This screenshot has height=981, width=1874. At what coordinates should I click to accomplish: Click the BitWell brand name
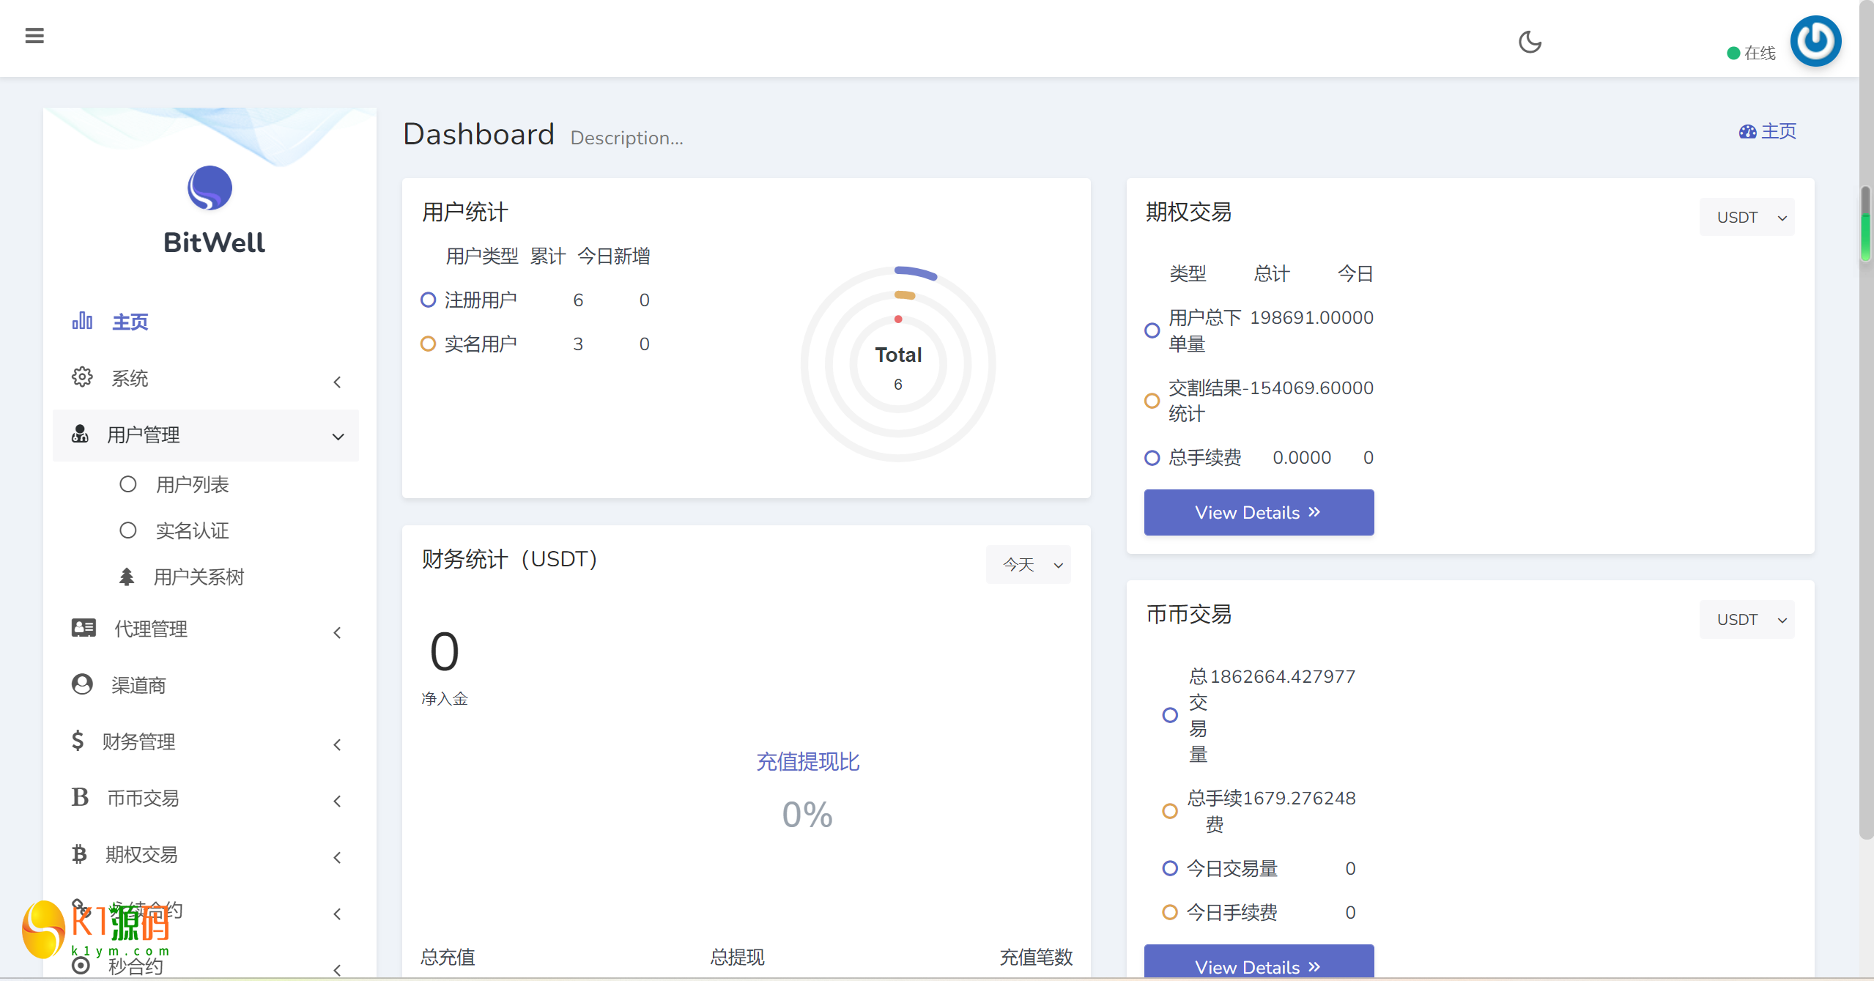pyautogui.click(x=214, y=243)
